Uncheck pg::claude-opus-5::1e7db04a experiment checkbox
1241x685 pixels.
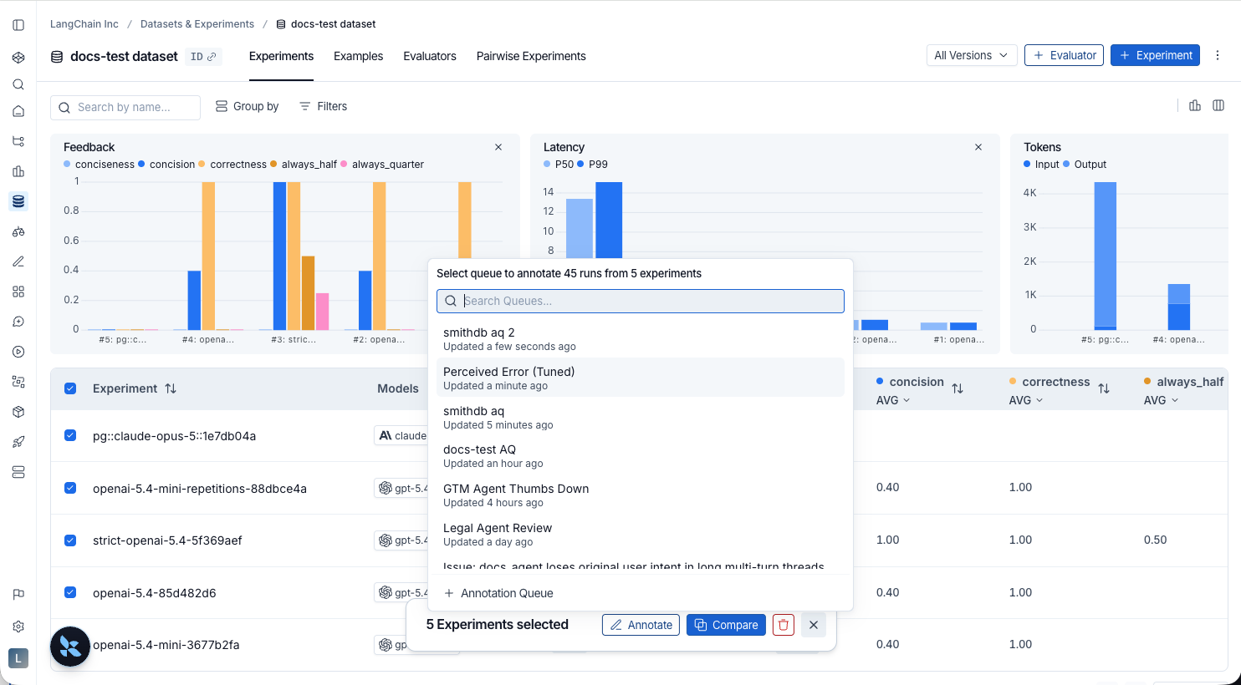click(x=70, y=435)
